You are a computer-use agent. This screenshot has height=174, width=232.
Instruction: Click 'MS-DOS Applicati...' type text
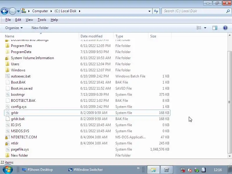(130, 137)
